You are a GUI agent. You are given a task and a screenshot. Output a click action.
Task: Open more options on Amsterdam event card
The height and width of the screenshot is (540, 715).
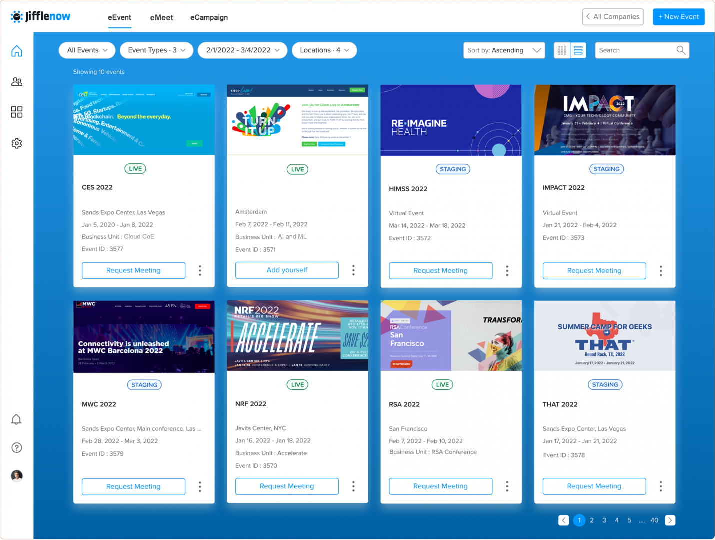tap(353, 270)
